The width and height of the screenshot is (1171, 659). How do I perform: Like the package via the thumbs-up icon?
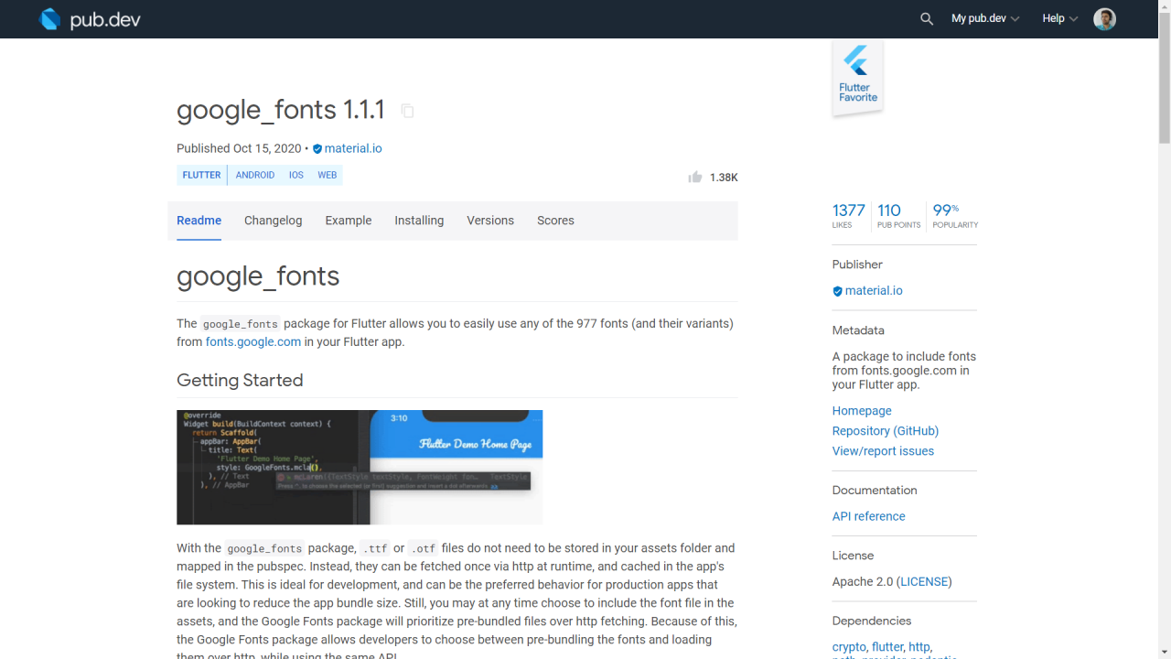pyautogui.click(x=694, y=177)
